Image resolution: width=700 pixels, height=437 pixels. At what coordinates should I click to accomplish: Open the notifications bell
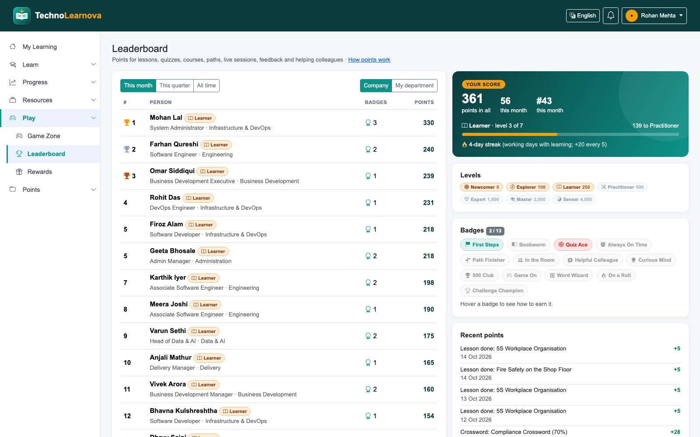611,16
